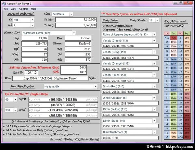This screenshot has width=195, height=150.
Task: Open the Help menu
Action: click(x=33, y=9)
